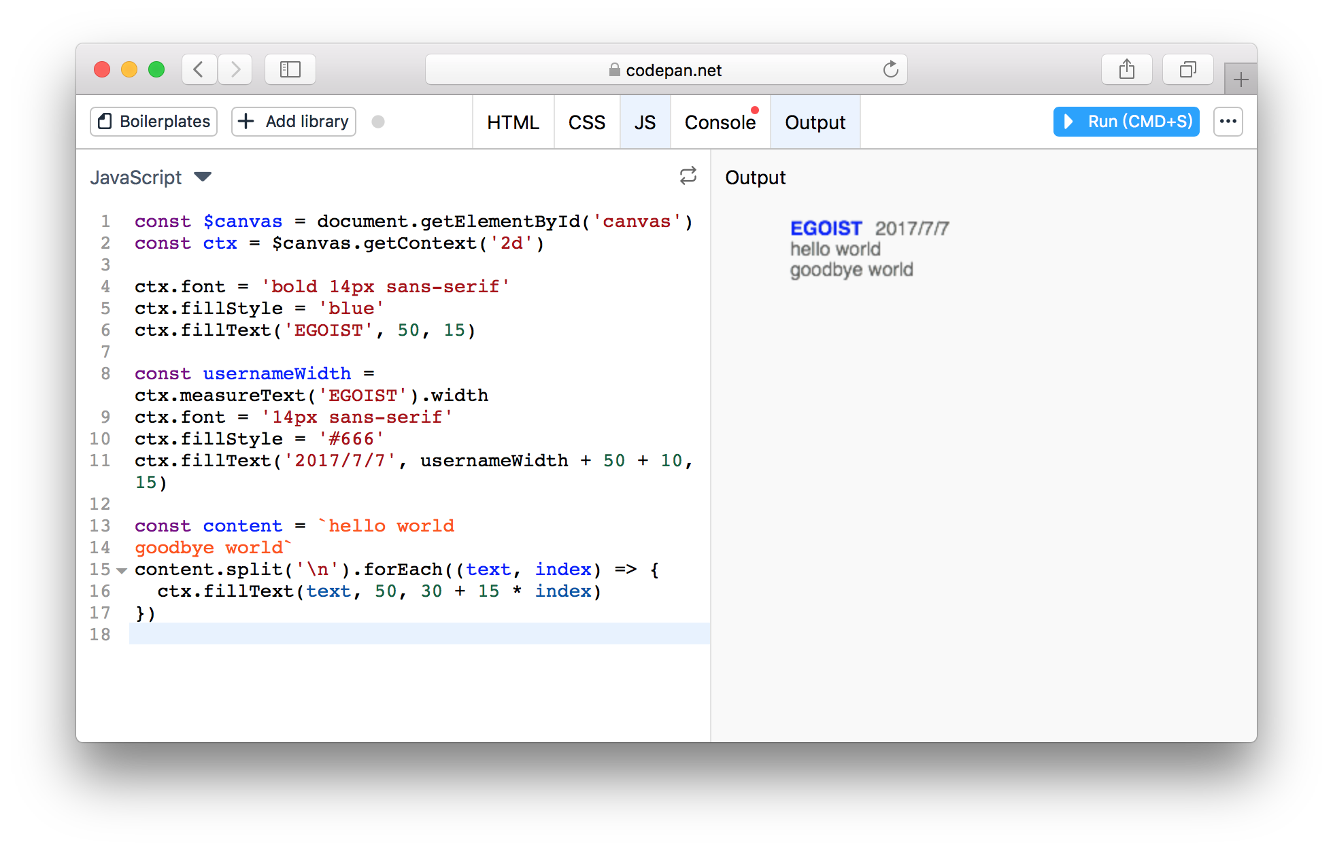
Task: Click the Safari share icon
Action: [x=1126, y=69]
